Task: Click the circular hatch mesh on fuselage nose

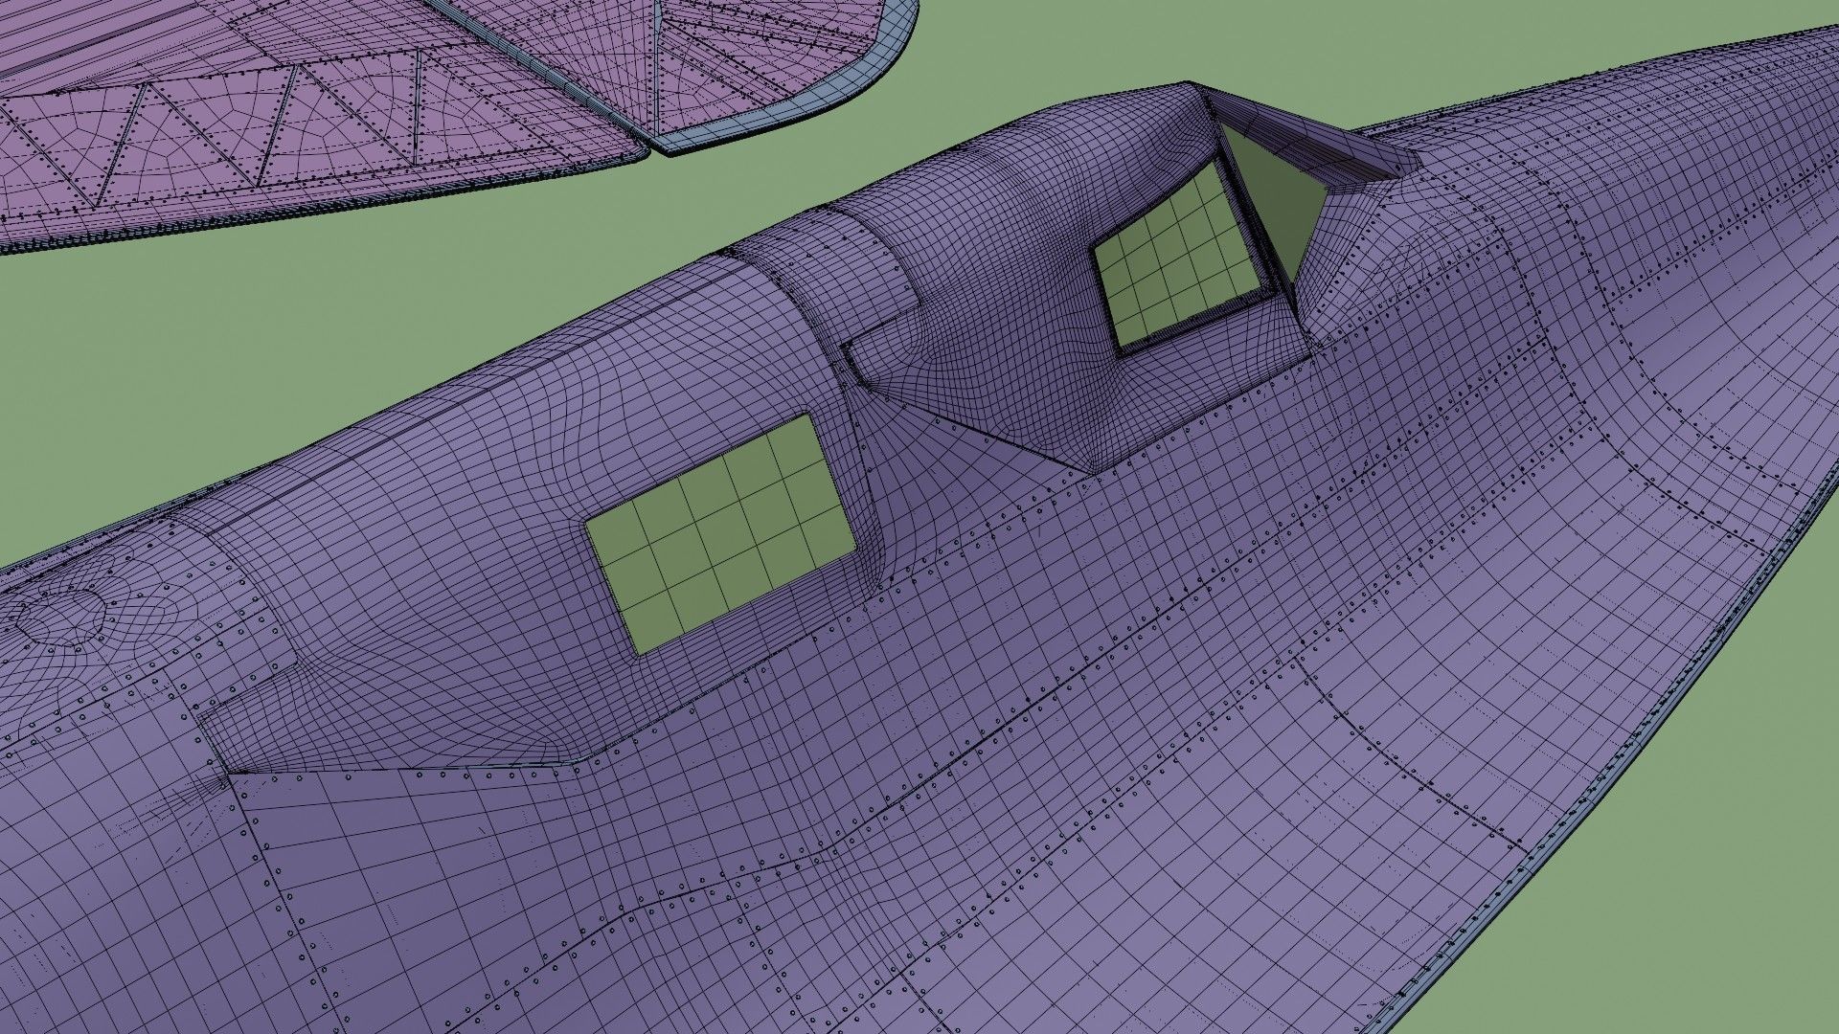Action: (59, 617)
